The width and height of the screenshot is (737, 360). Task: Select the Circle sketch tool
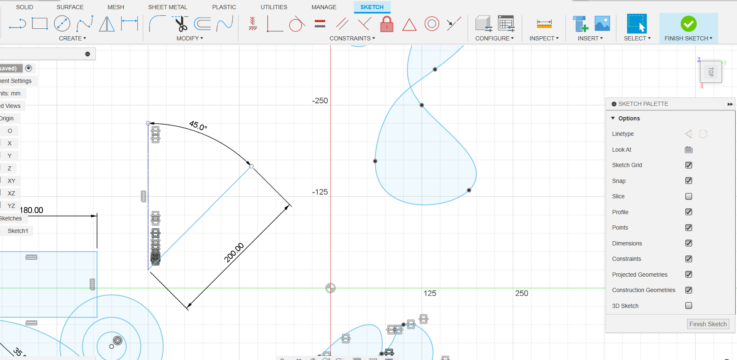pyautogui.click(x=62, y=24)
